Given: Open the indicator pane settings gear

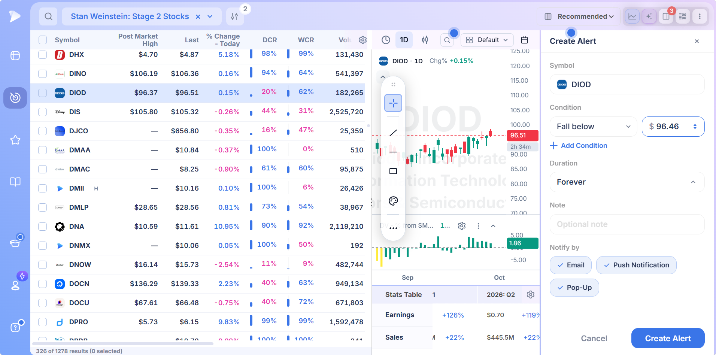Looking at the screenshot, I should point(462,226).
